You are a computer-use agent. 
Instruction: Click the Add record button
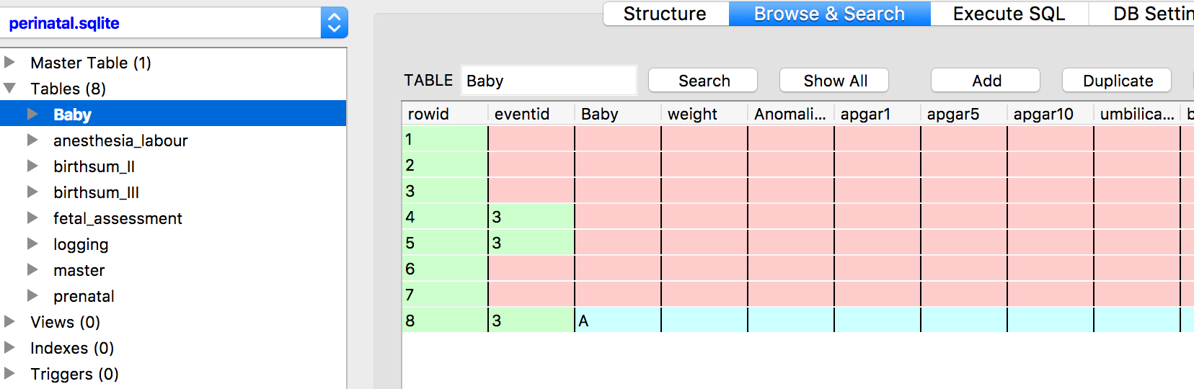986,81
